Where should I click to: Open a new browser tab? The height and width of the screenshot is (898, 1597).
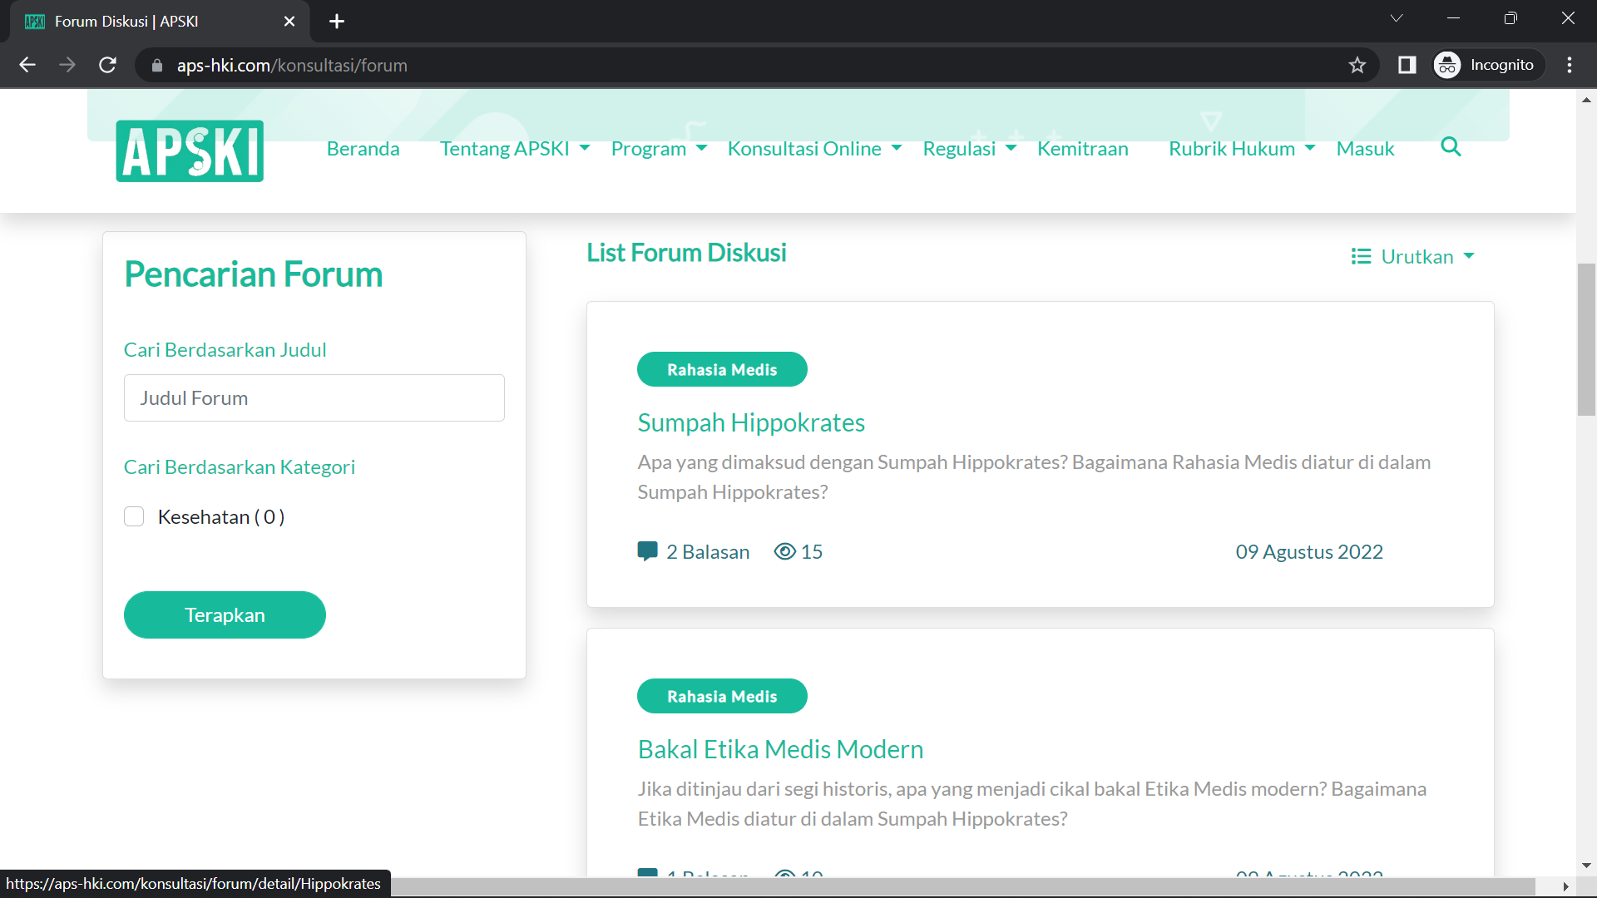tap(337, 22)
